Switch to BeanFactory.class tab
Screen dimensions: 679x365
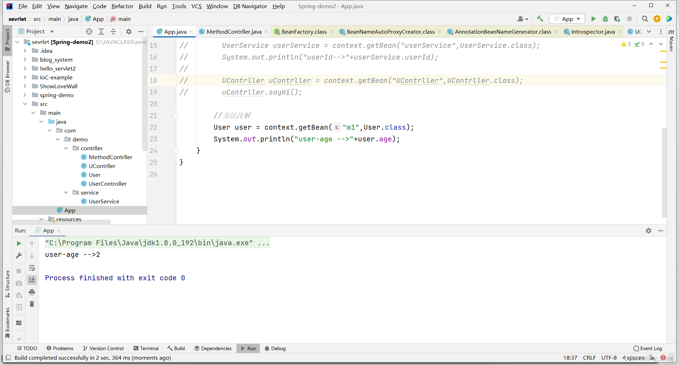[x=304, y=32]
